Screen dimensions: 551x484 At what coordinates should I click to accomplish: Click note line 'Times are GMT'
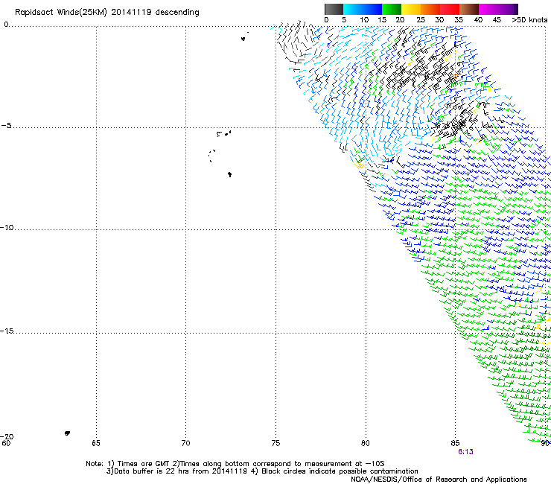click(142, 464)
